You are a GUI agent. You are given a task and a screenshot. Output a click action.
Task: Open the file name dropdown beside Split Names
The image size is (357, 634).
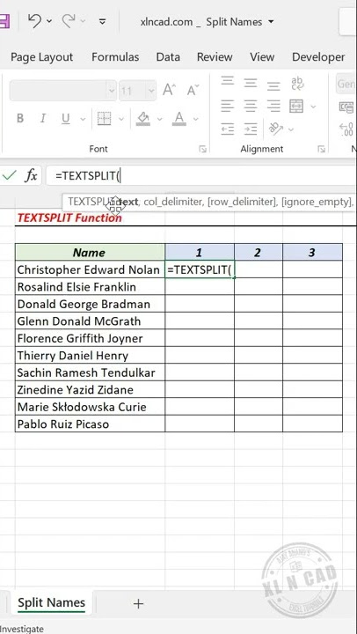point(271,22)
